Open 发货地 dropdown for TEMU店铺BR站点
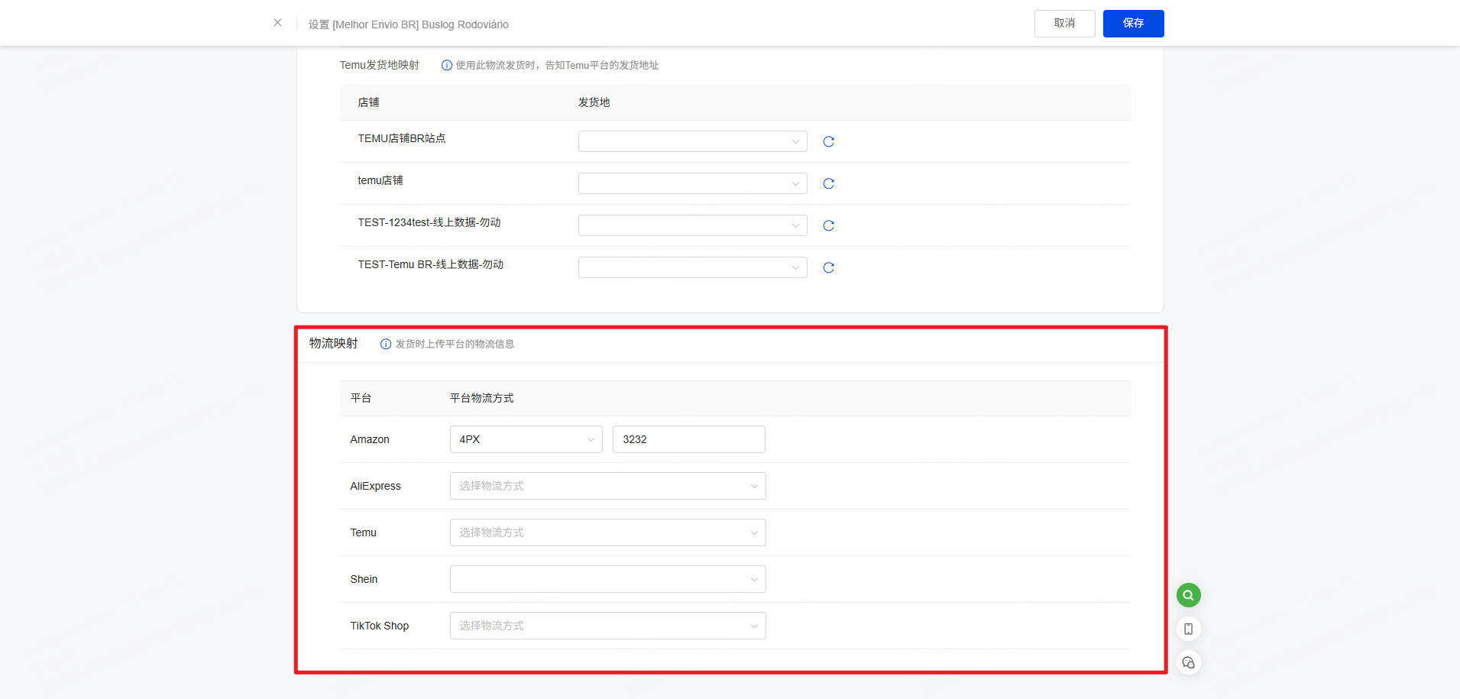The height and width of the screenshot is (699, 1460). click(x=692, y=141)
